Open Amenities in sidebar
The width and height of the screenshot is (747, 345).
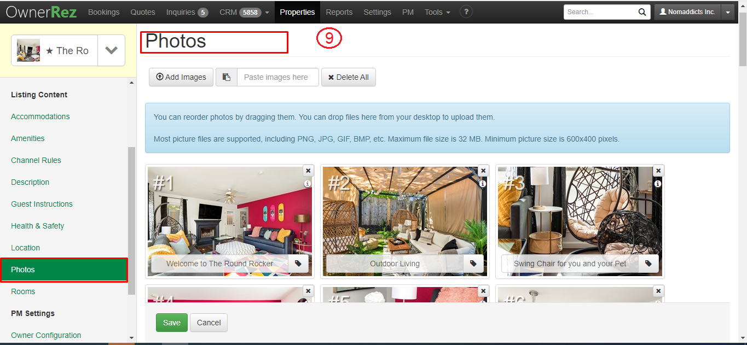pyautogui.click(x=28, y=138)
